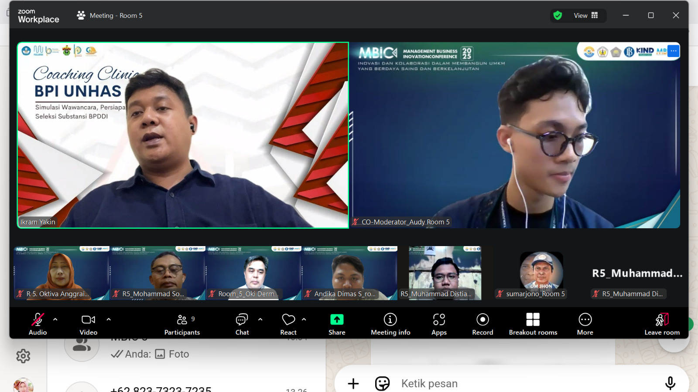Open the React emoji menu
The image size is (698, 392).
pyautogui.click(x=288, y=324)
